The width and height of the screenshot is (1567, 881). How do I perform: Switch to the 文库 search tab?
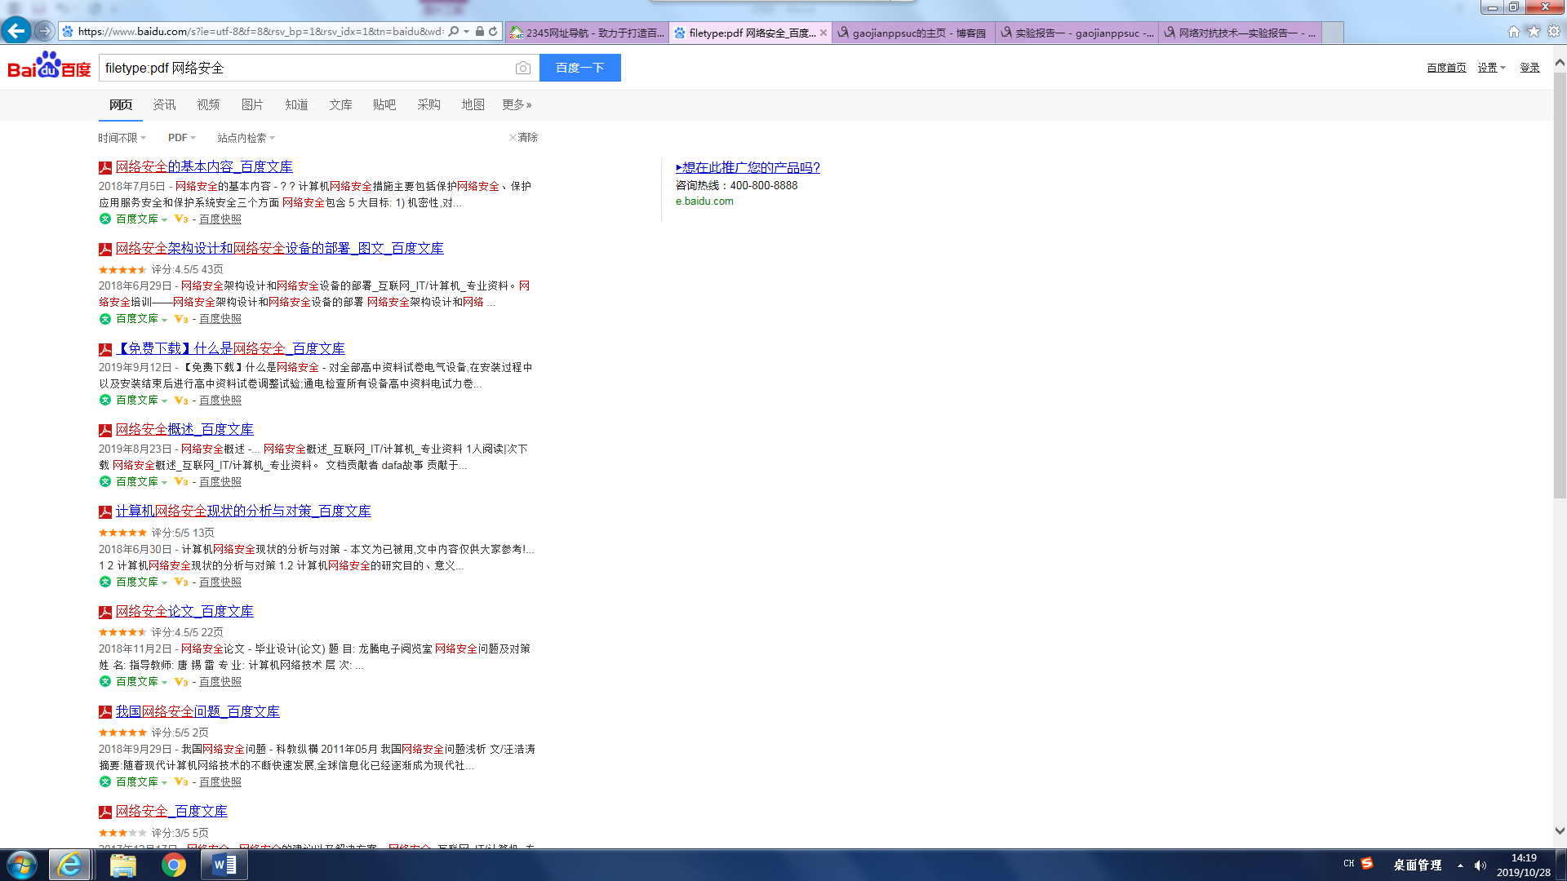click(x=340, y=104)
